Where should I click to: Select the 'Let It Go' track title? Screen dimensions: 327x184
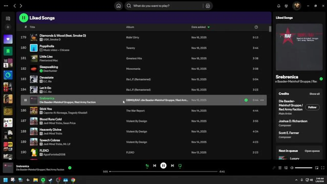45,88
